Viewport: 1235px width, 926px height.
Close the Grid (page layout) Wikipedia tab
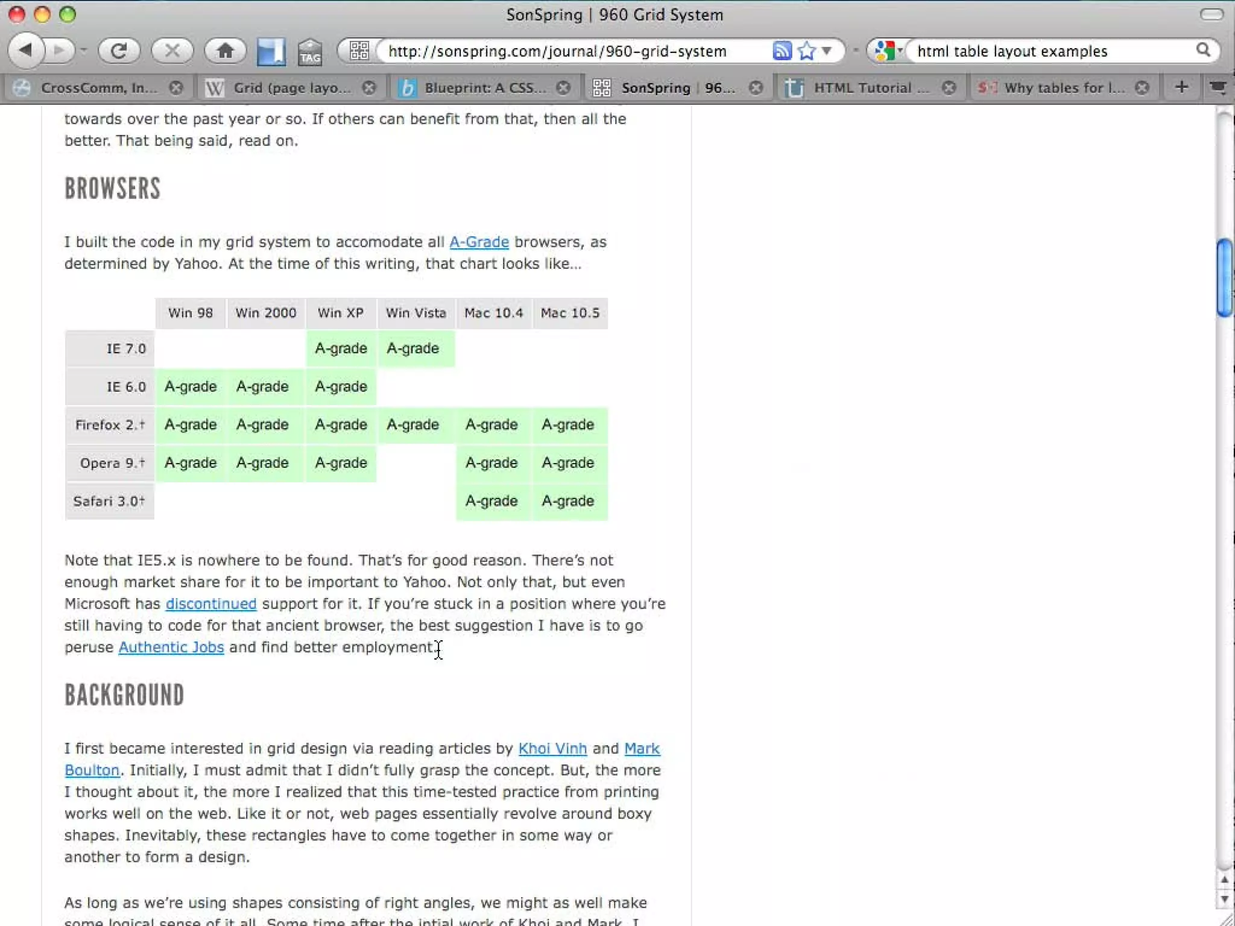pos(369,88)
